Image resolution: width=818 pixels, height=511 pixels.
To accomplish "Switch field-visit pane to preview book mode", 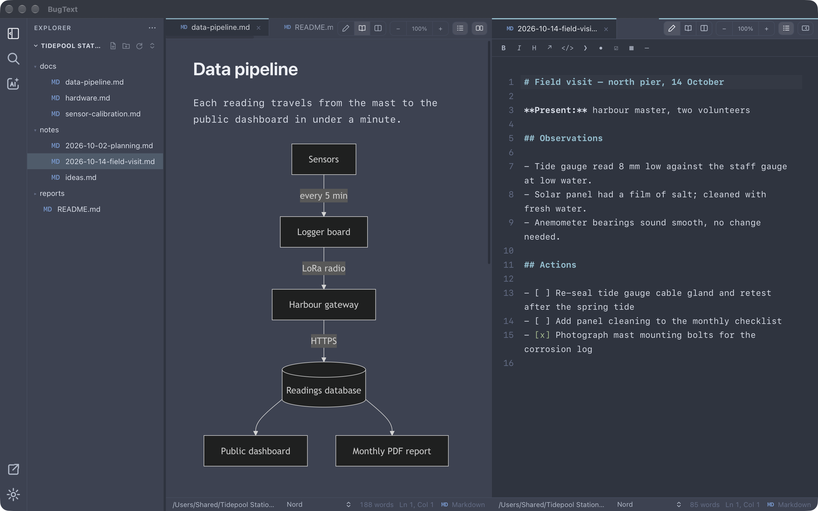I will click(x=688, y=28).
